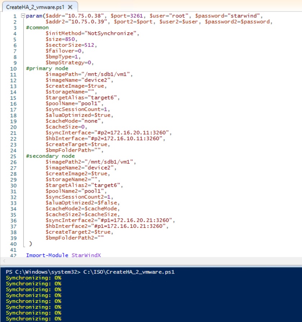
Task: Click the PS C:\Windows\system32> prompt
Action: (43, 272)
